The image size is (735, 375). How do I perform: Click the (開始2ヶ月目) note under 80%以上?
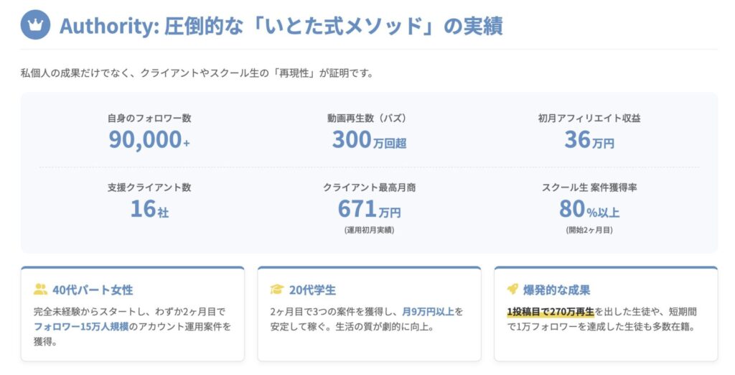point(589,230)
